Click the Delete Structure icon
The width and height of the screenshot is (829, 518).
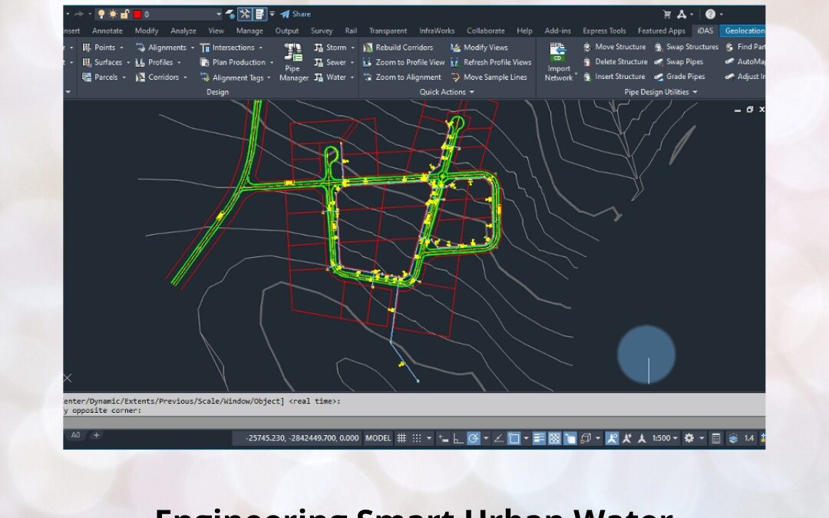[619, 62]
